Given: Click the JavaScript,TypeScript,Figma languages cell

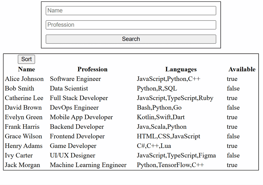Looking at the screenshot, I should pos(176,155).
